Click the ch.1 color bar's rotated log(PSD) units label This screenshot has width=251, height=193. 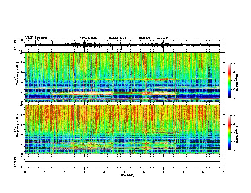[x=237, y=82]
